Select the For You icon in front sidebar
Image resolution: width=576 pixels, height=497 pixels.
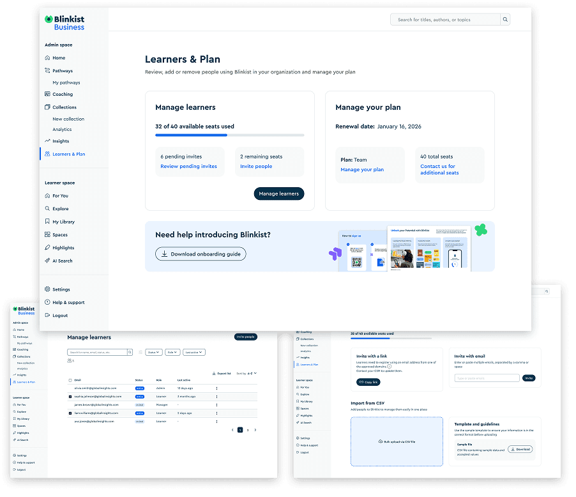pyautogui.click(x=47, y=195)
